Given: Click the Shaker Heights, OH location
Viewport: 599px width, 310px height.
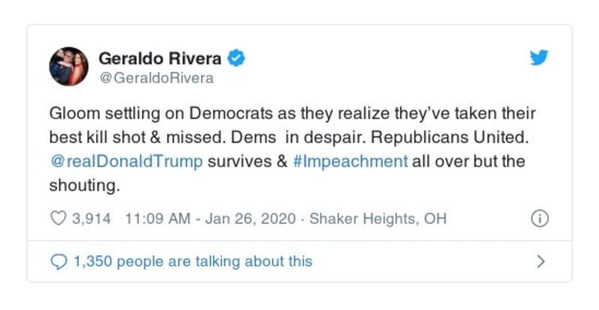Looking at the screenshot, I should tap(378, 219).
